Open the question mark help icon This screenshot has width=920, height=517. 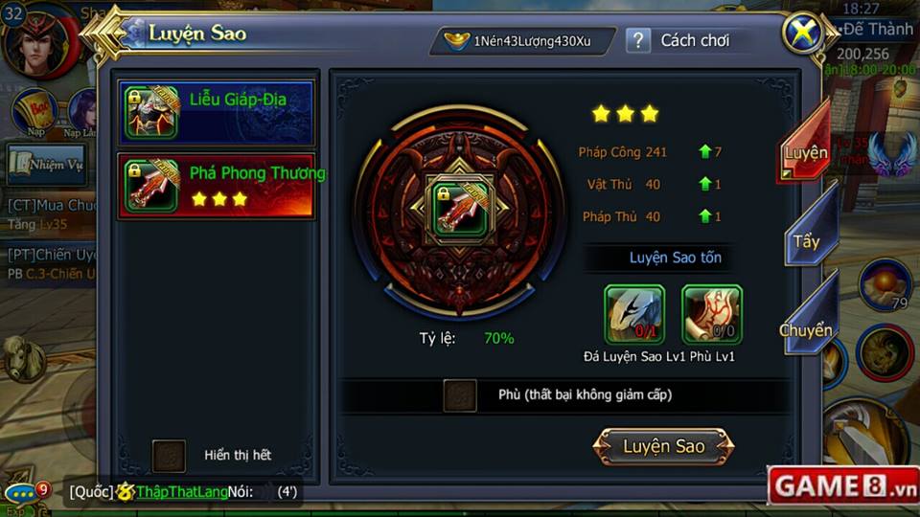638,41
